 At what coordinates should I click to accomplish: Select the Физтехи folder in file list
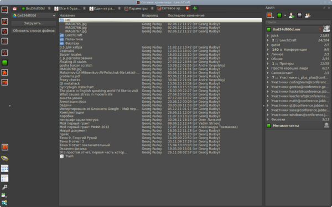click(x=160, y=43)
